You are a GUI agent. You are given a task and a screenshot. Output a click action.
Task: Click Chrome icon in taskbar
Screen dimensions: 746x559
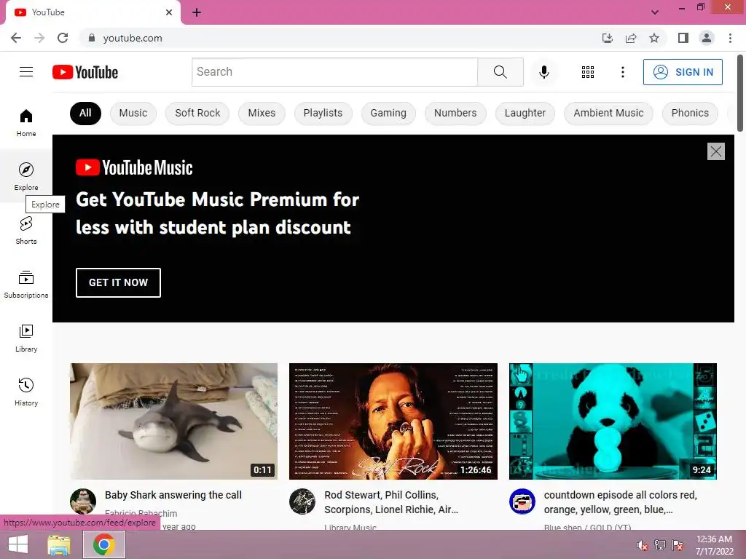click(103, 544)
